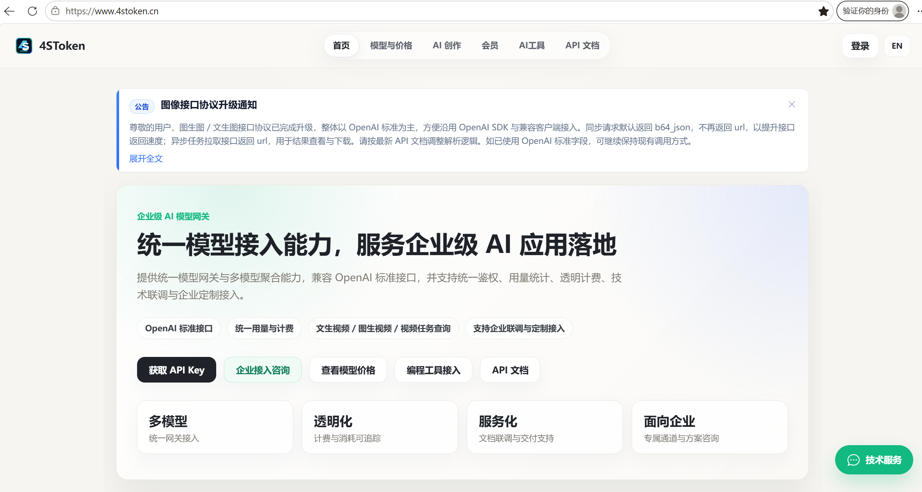Open the 会员 nav tab
The image size is (922, 492).
[x=490, y=45]
